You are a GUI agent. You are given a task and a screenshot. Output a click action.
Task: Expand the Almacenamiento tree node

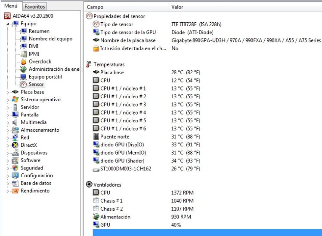(8, 130)
